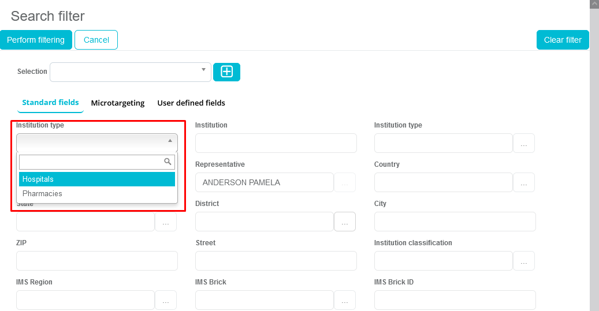Click the plus icon next to Selection
The image size is (599, 311).
point(226,72)
